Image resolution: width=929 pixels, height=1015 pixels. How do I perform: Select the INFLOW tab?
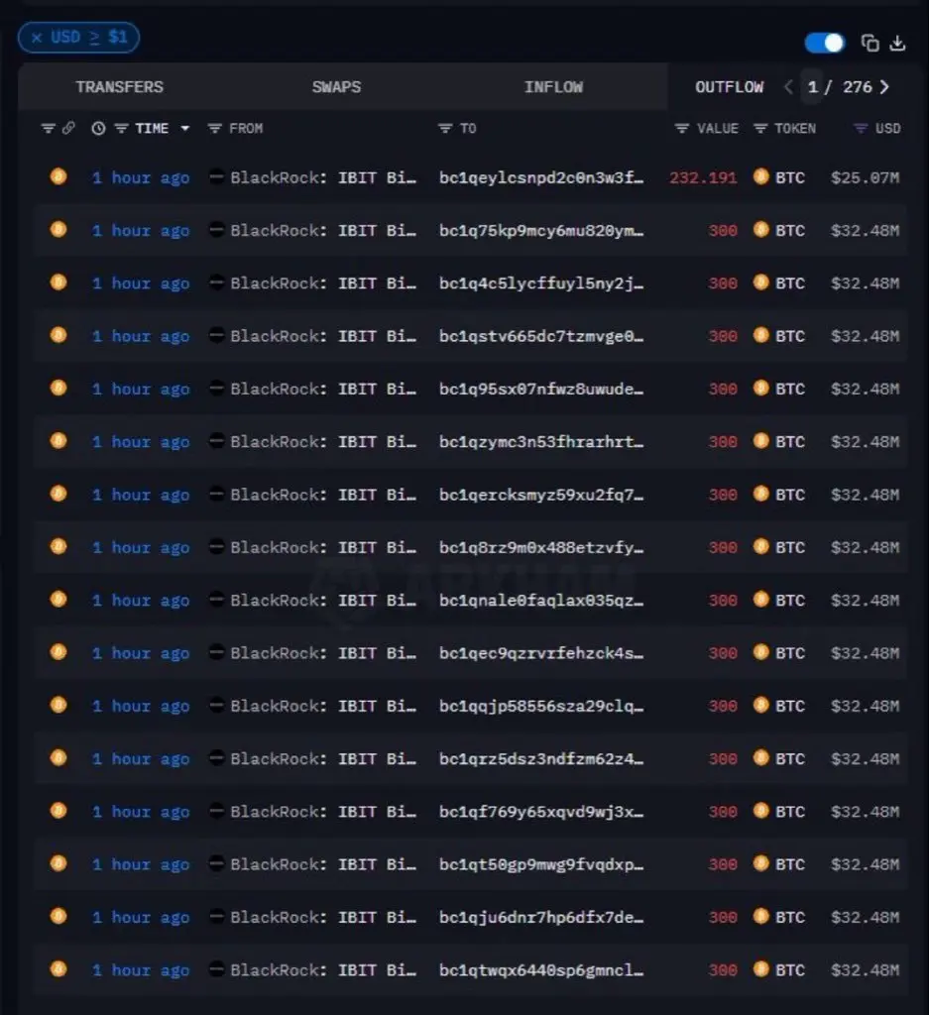pyautogui.click(x=553, y=87)
